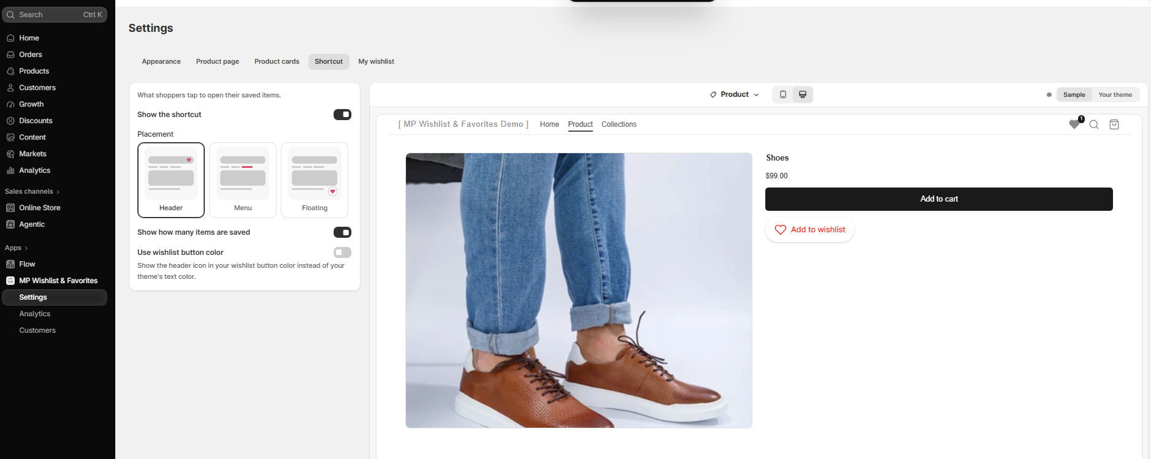Click the Online Store icon
Viewport: 1151px width, 459px height.
tap(10, 208)
